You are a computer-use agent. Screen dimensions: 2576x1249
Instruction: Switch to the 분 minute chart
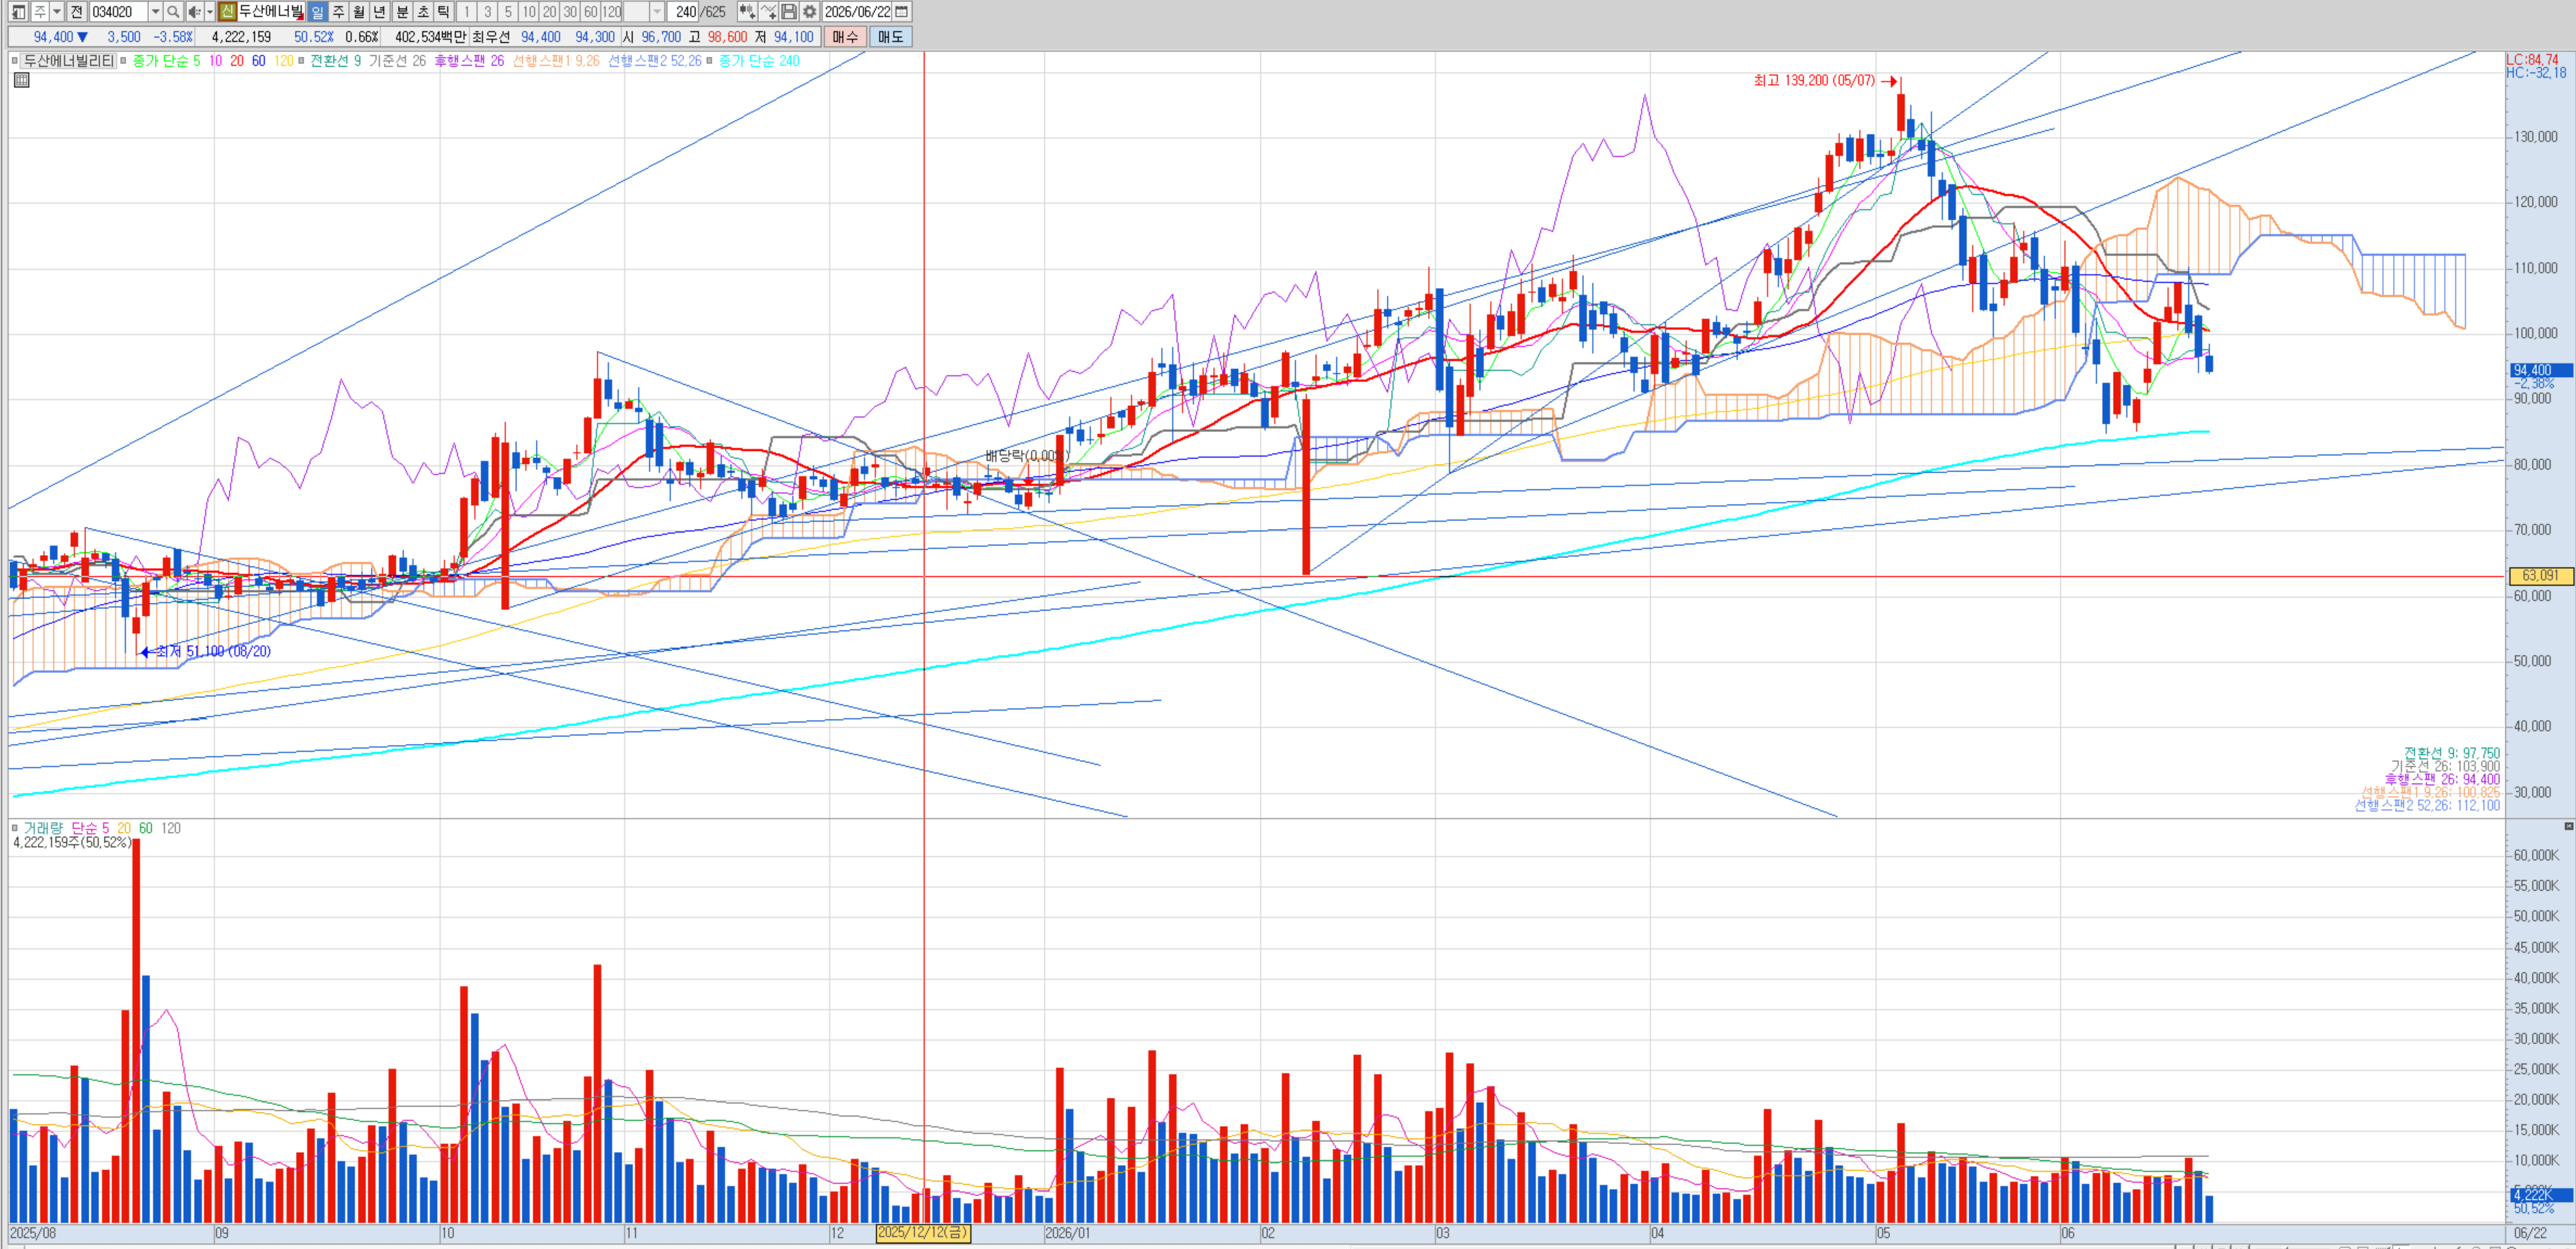(x=402, y=12)
